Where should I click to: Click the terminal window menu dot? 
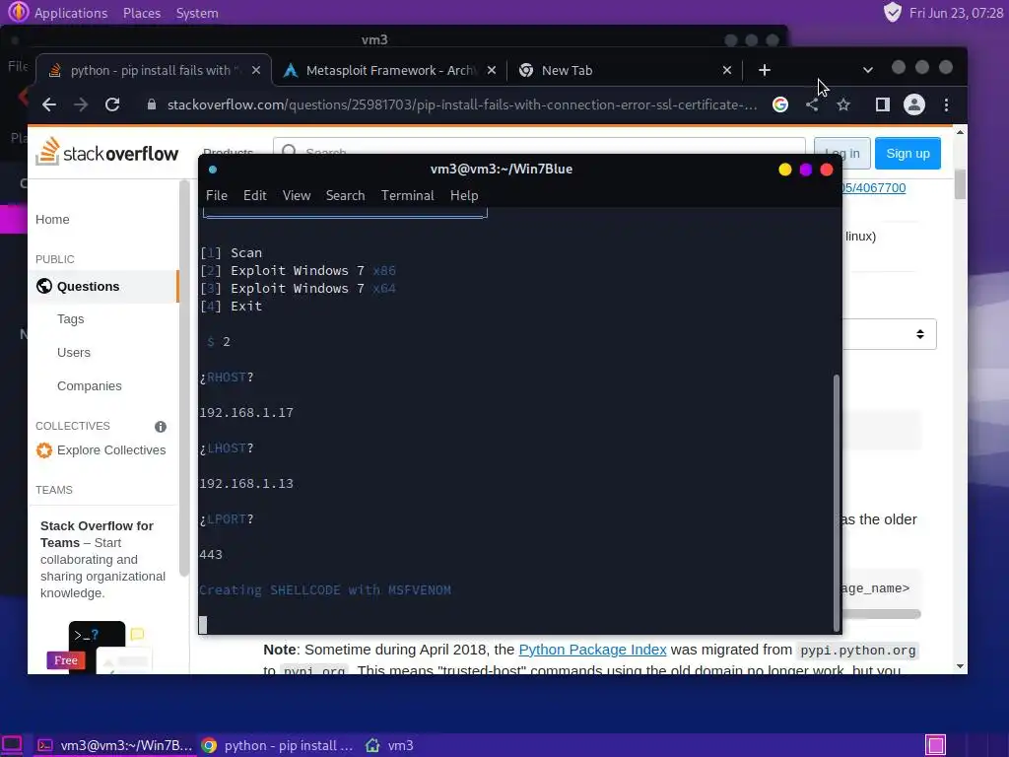point(213,170)
